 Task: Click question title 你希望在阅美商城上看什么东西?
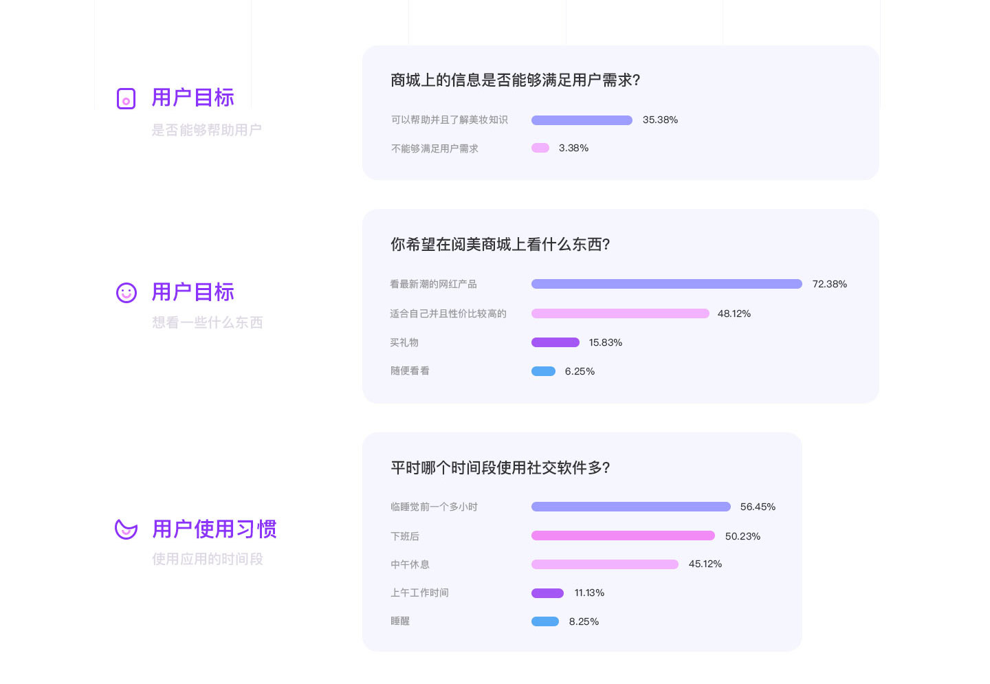point(500,245)
